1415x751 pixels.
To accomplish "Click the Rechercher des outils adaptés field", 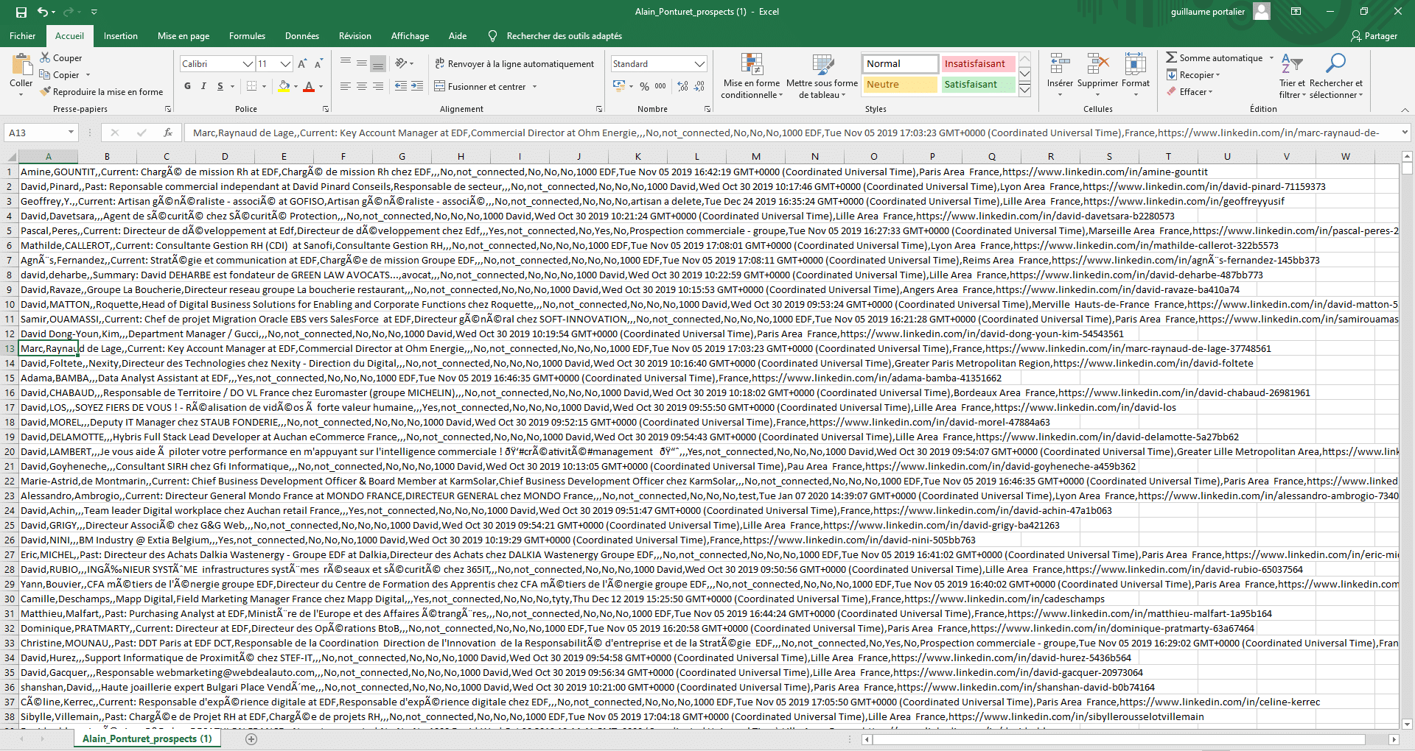I will [x=564, y=36].
